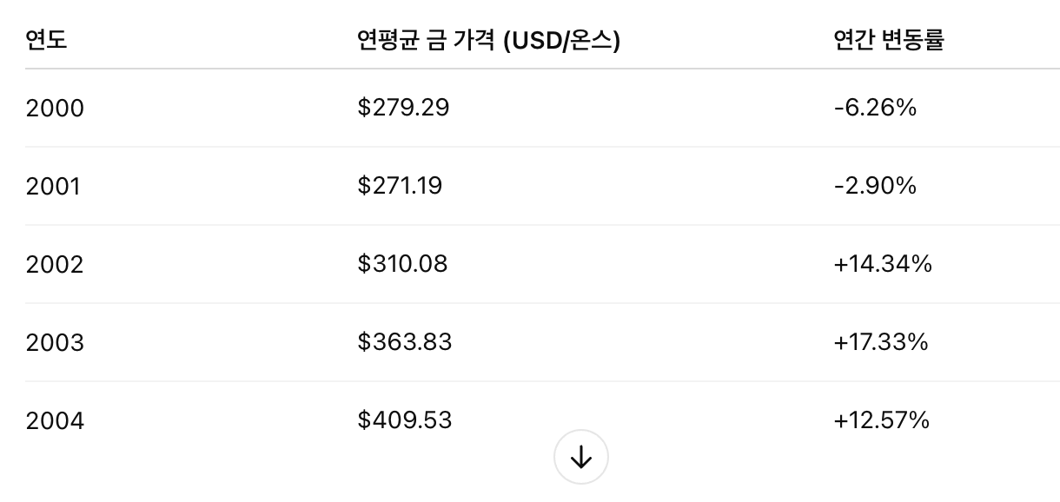Viewport: 1060px width, 502px height.
Task: Select the $271.19 price cell
Action: [401, 186]
